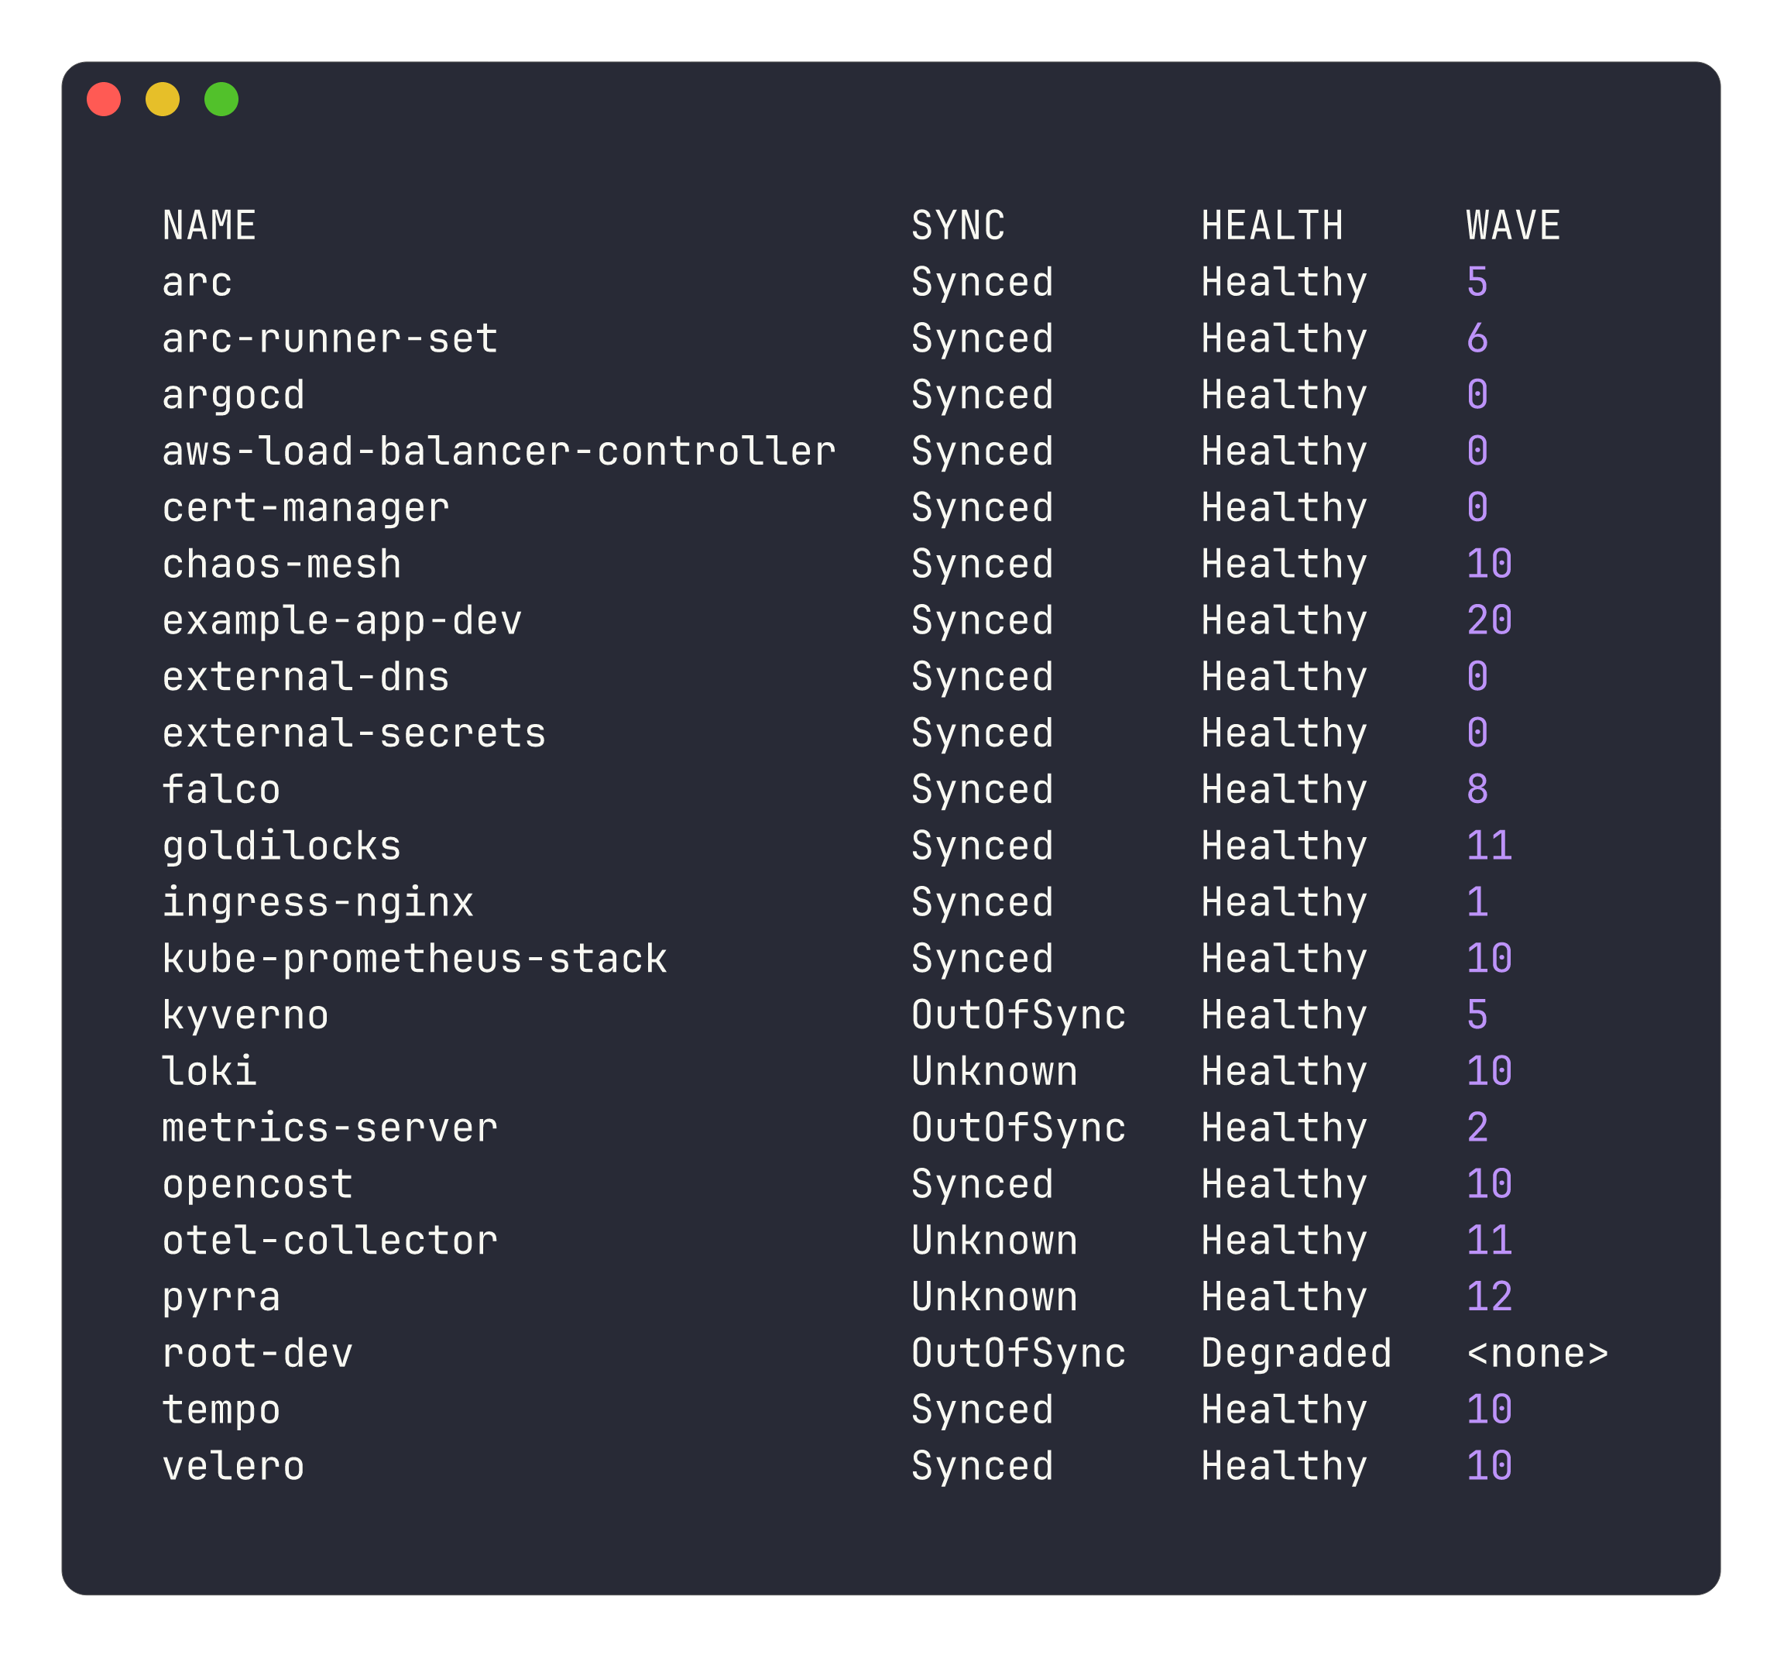Viewport: 1784px width, 1658px height.
Task: Select the velero app name
Action: 234,1467
